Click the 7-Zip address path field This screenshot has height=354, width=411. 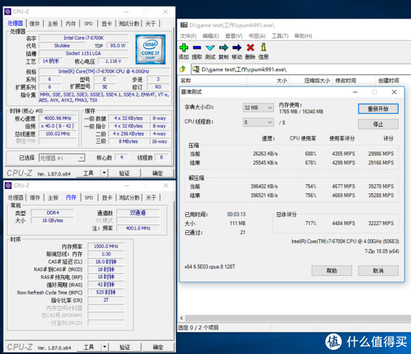point(301,69)
